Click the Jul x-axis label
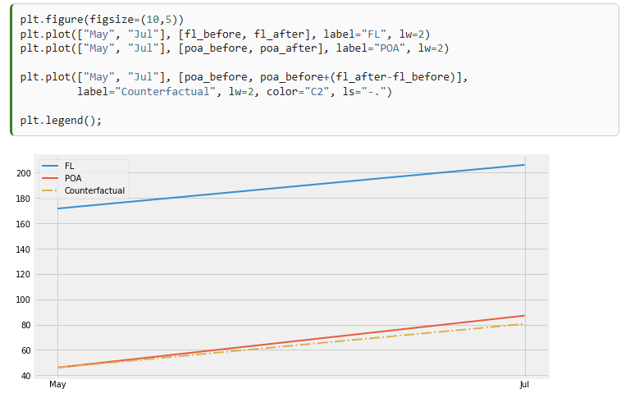 (x=524, y=384)
